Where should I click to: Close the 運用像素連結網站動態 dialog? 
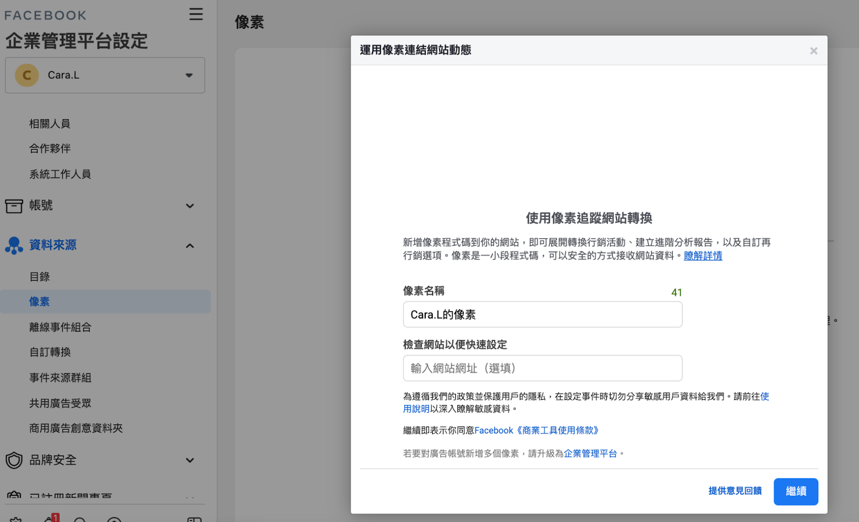click(814, 50)
